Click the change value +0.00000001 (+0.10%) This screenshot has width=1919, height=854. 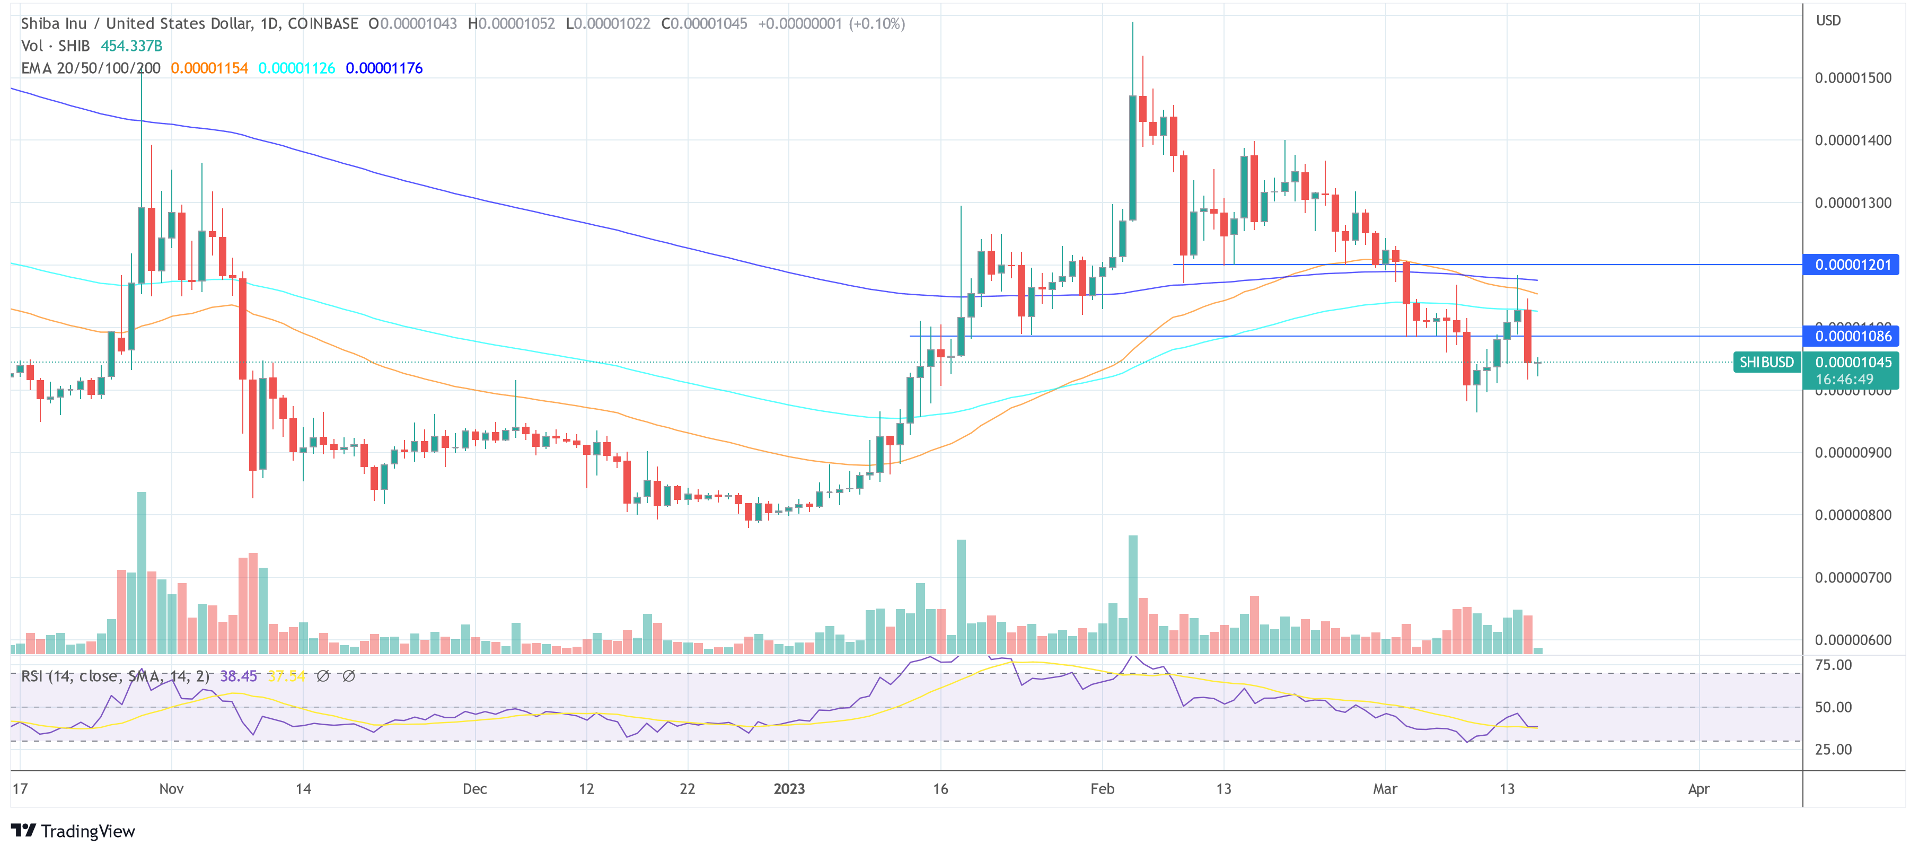(831, 23)
